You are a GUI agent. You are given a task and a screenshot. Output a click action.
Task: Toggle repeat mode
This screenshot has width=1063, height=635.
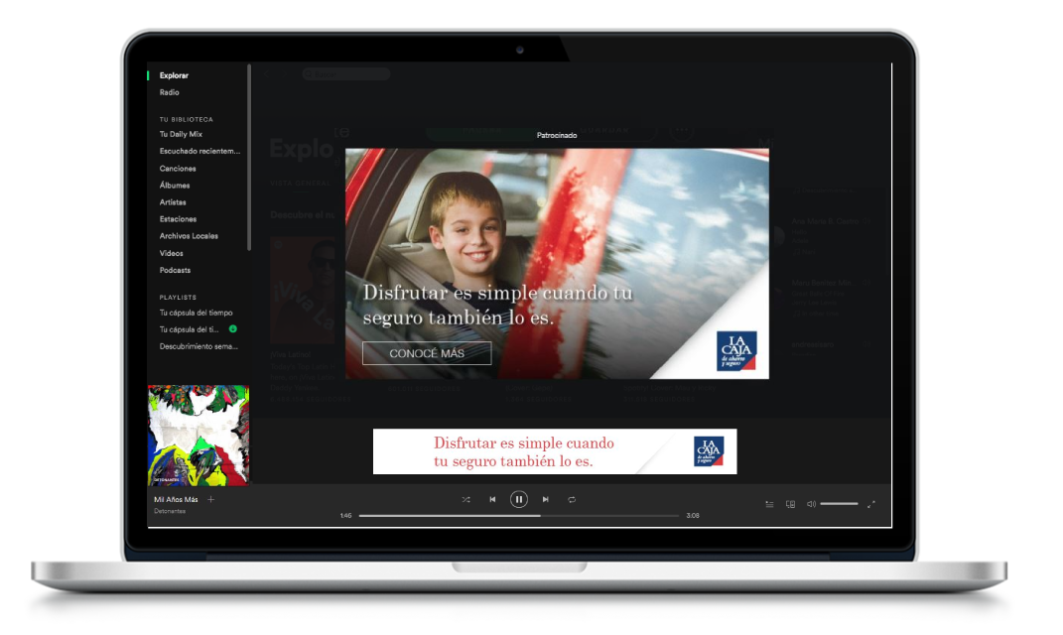[572, 499]
